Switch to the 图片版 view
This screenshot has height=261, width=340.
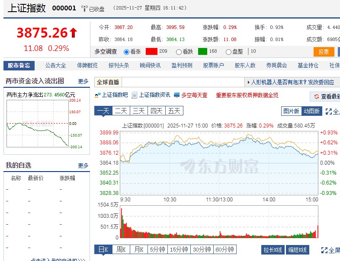291,111
